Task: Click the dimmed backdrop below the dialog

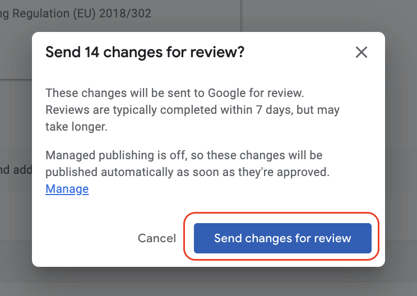Action: 208,282
